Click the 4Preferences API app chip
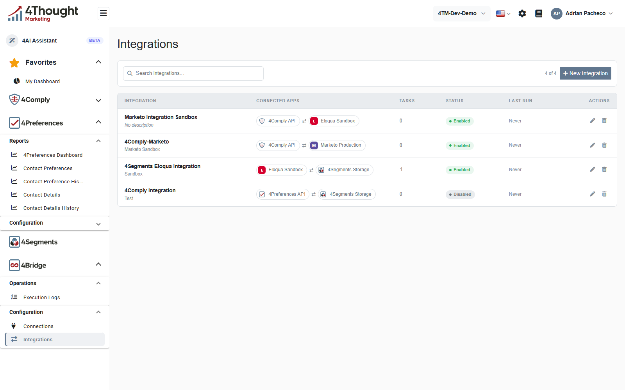 [x=283, y=194]
